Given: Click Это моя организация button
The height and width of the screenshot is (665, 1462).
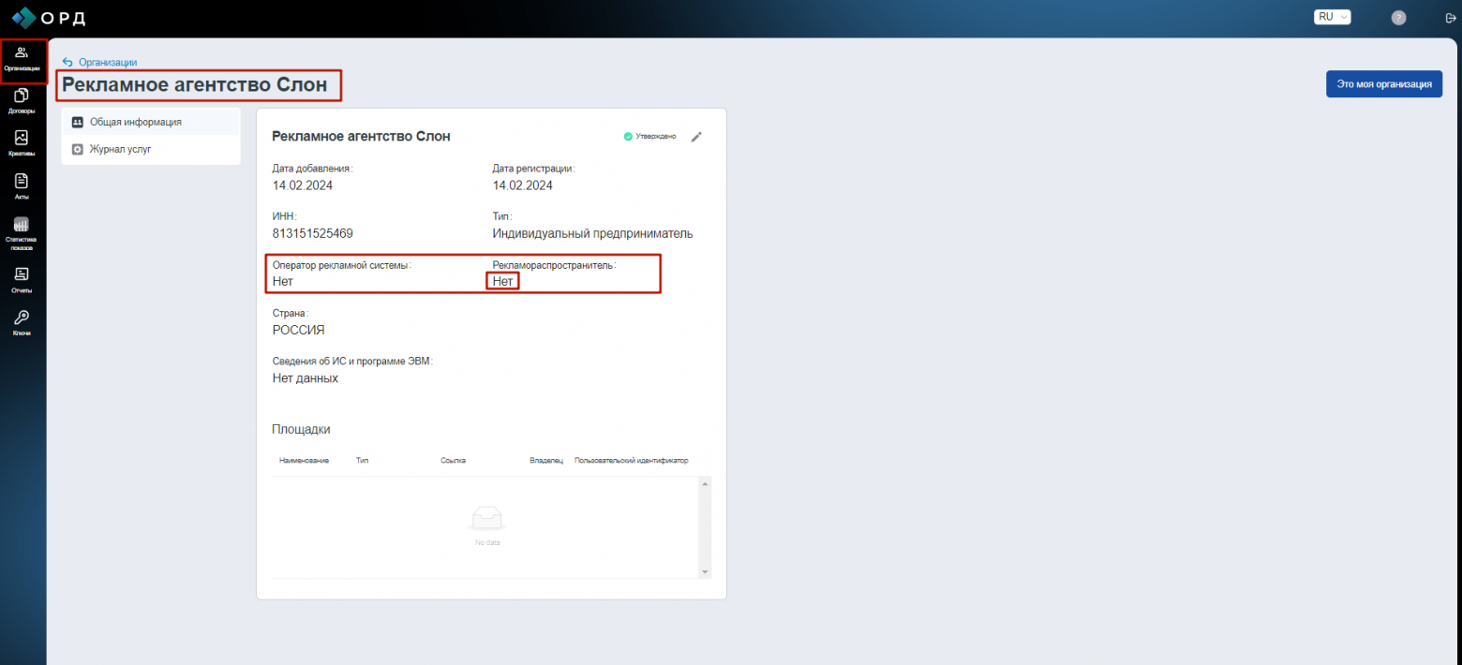Looking at the screenshot, I should (1384, 84).
